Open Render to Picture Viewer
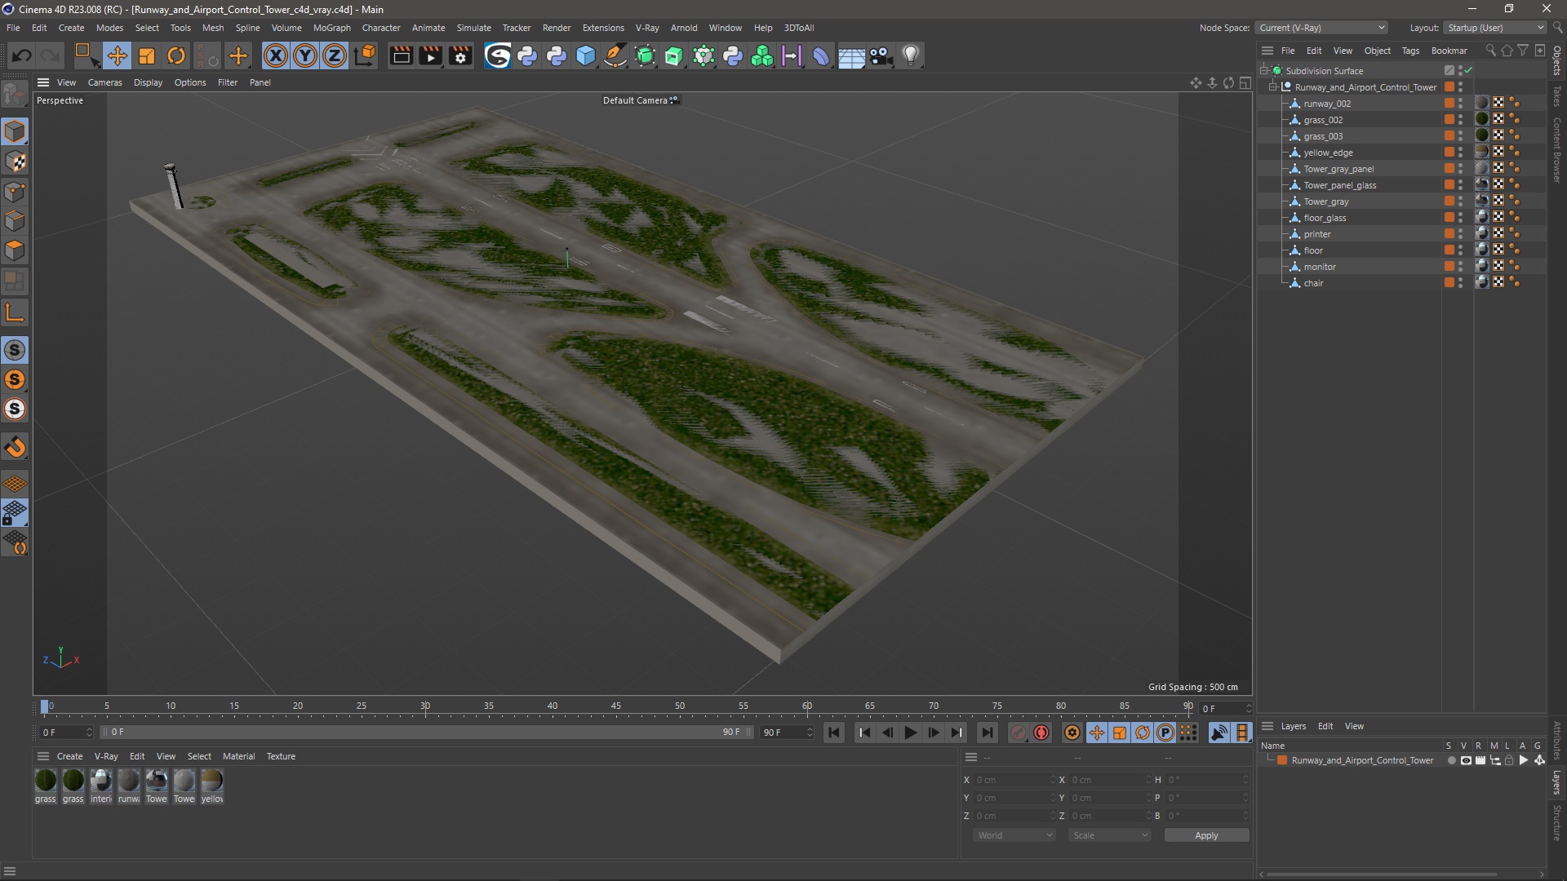Screen dimensions: 1567x881 [430, 55]
